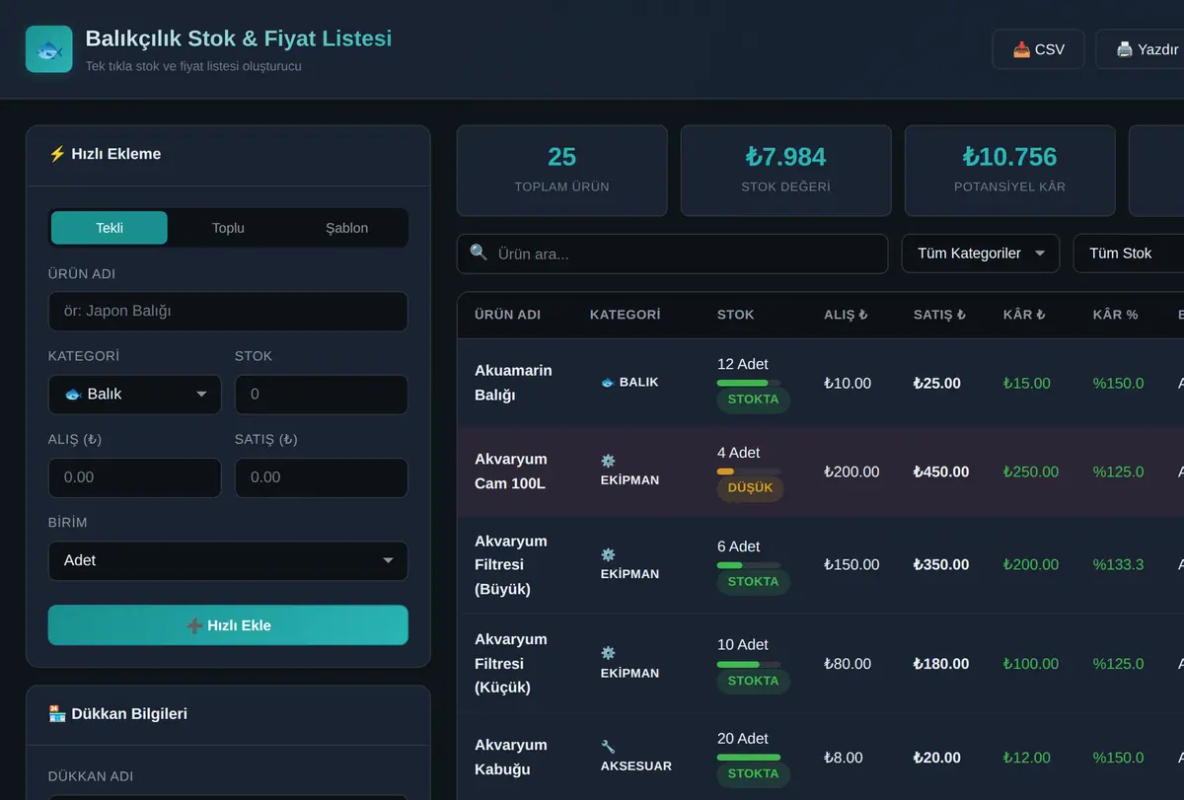Screen dimensions: 1184x800
Task: Click the search magnifier icon
Action: (x=479, y=253)
